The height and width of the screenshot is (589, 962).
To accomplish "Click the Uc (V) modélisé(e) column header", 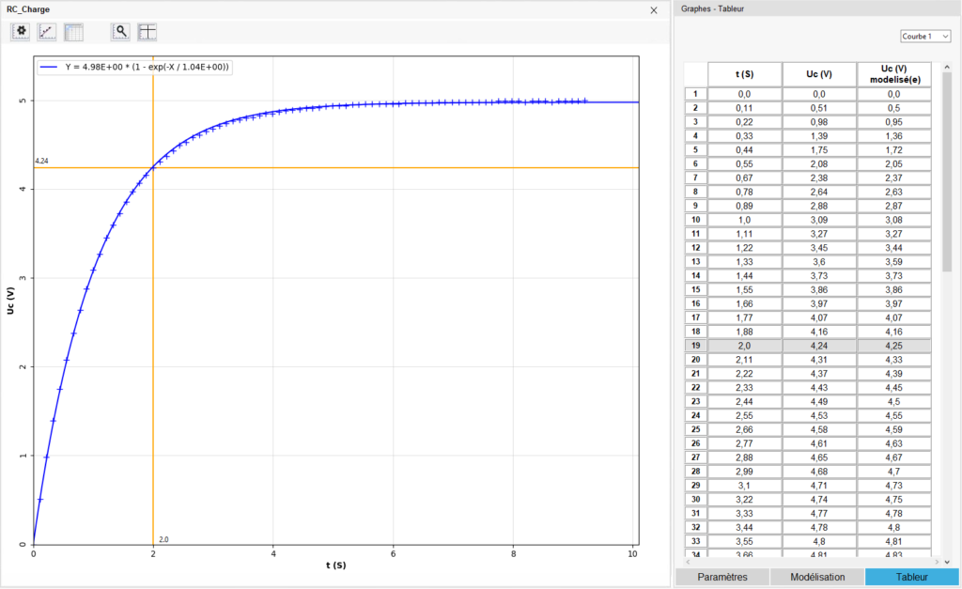I will [893, 74].
